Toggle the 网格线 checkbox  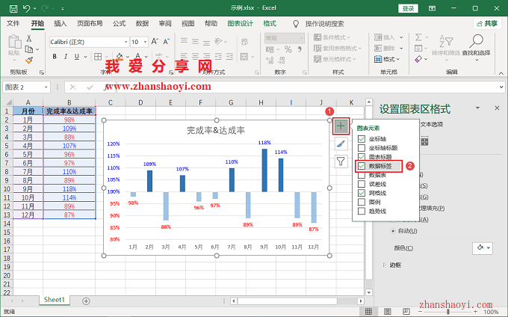pyautogui.click(x=362, y=193)
